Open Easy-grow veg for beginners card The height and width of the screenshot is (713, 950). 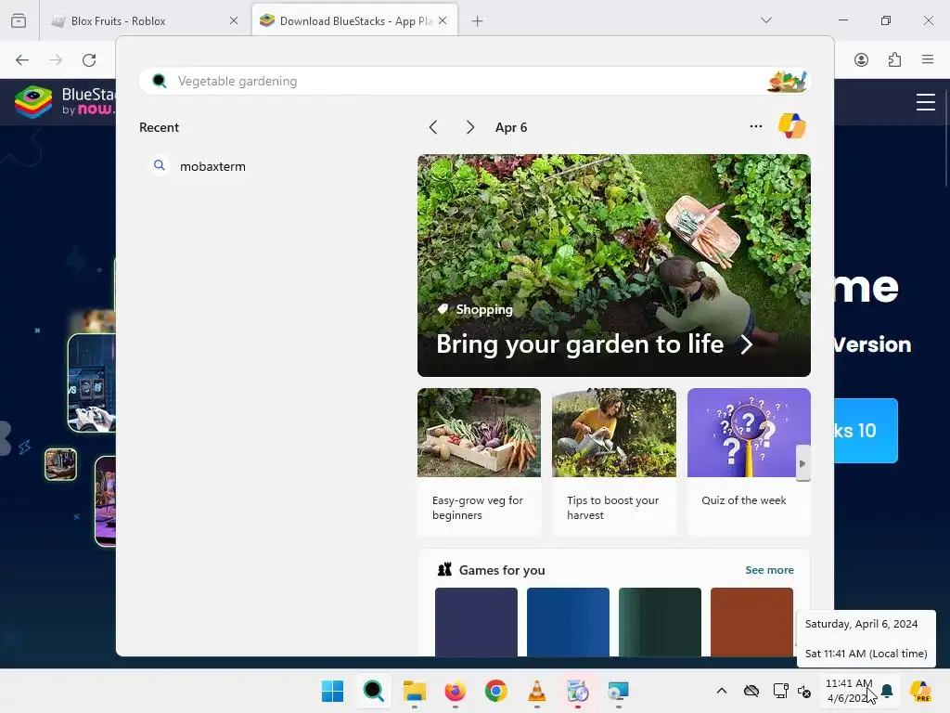click(x=480, y=462)
